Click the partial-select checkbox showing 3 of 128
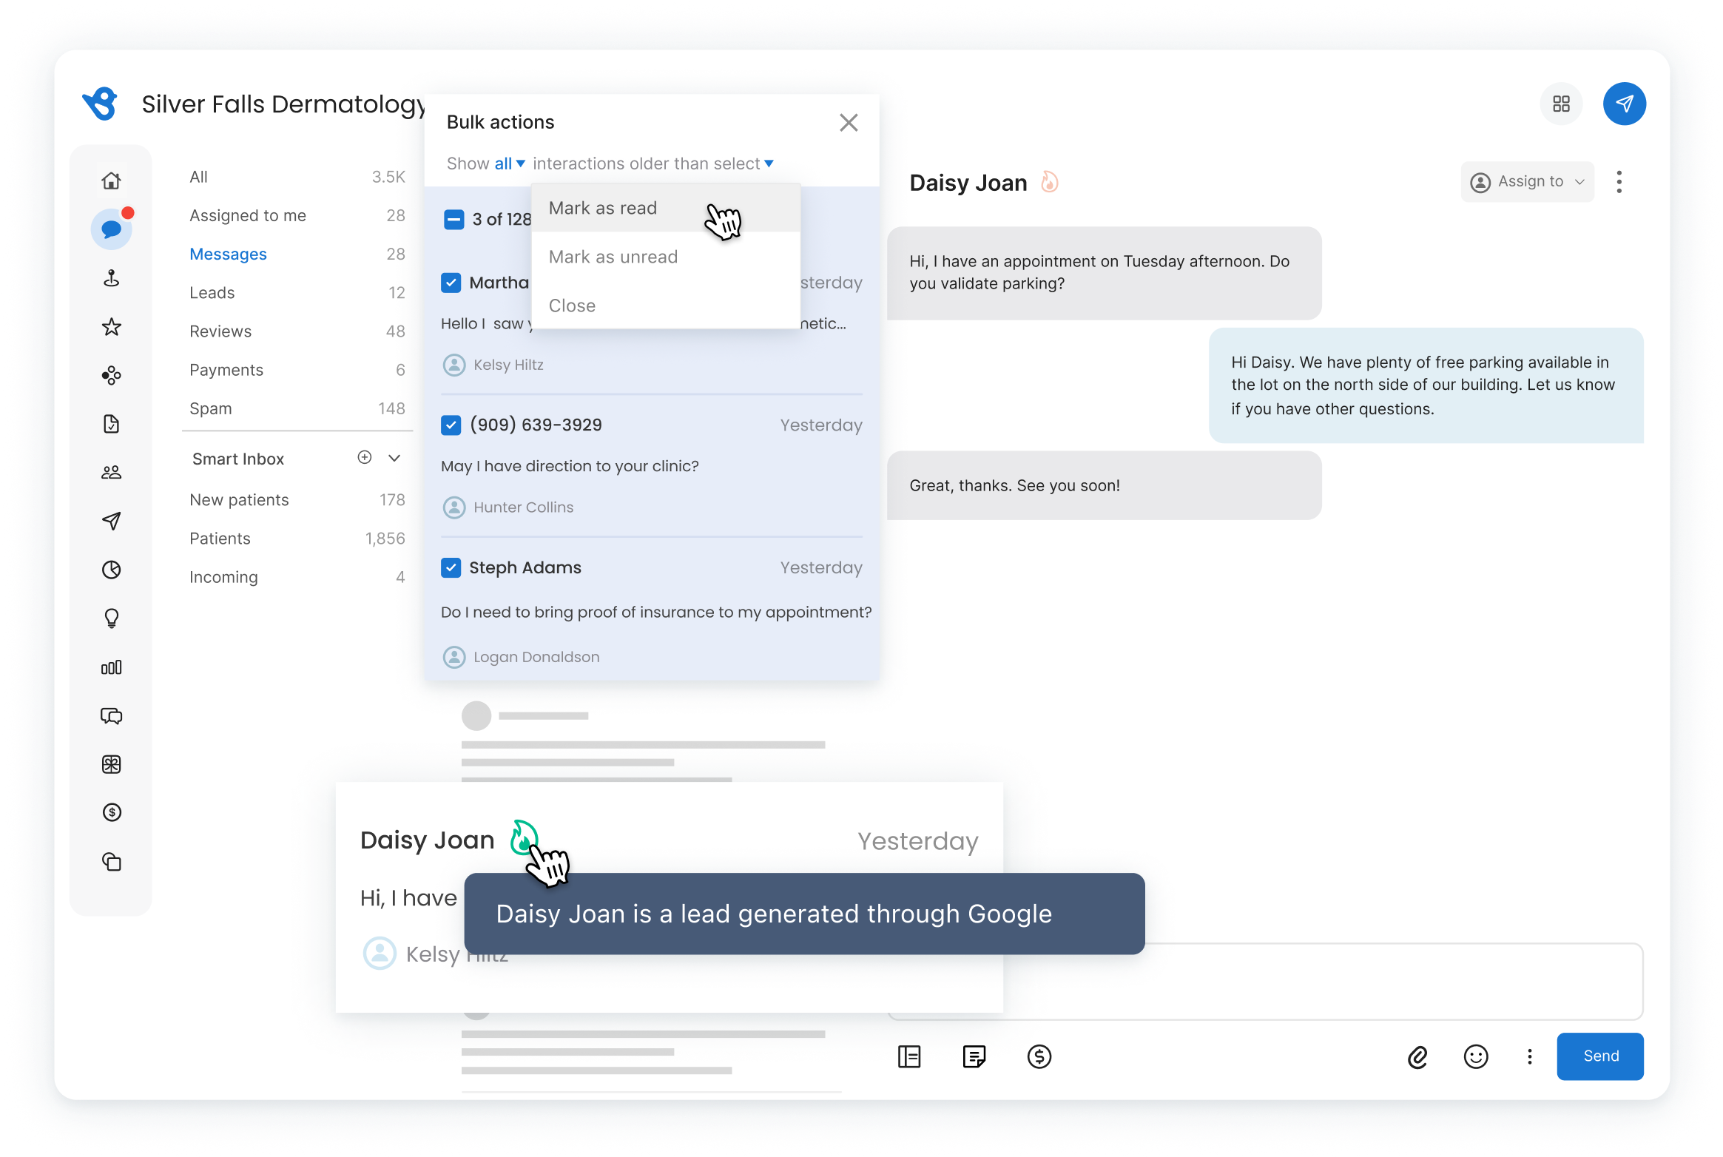This screenshot has height=1157, width=1723. [x=454, y=219]
